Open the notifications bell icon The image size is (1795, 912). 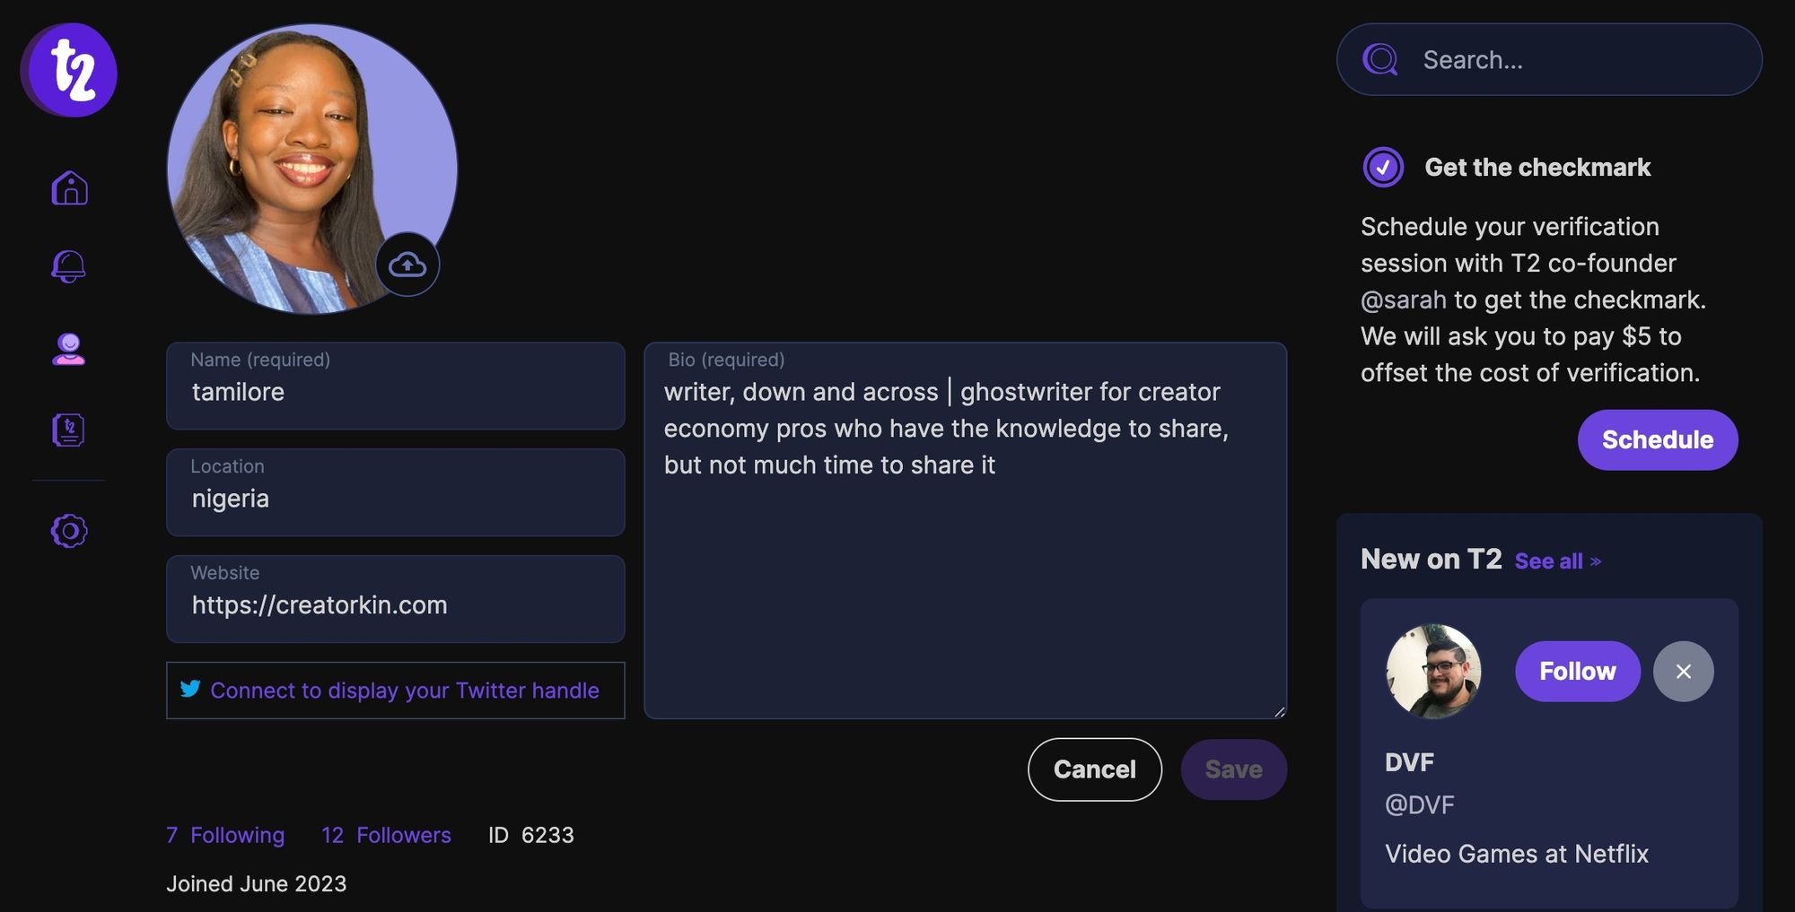click(x=69, y=265)
